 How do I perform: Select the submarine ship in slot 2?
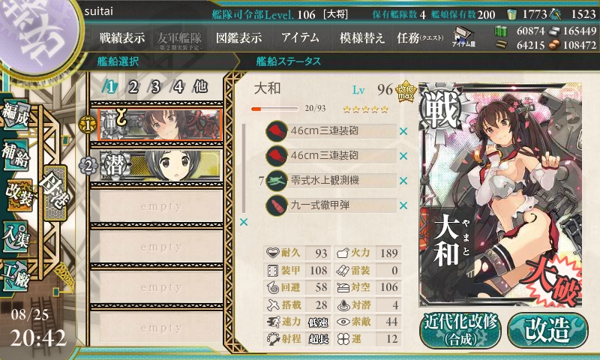pyautogui.click(x=160, y=166)
